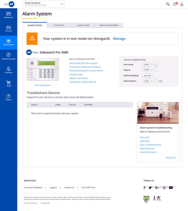
Task: Open the Trouble Codes link
Action: point(76,74)
